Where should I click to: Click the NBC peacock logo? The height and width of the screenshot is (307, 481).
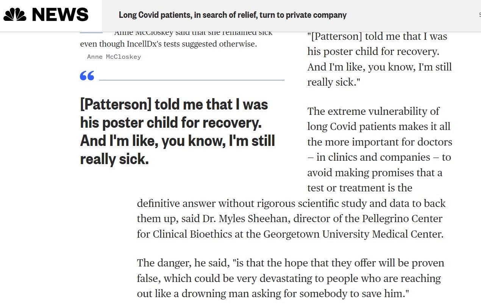click(x=14, y=14)
